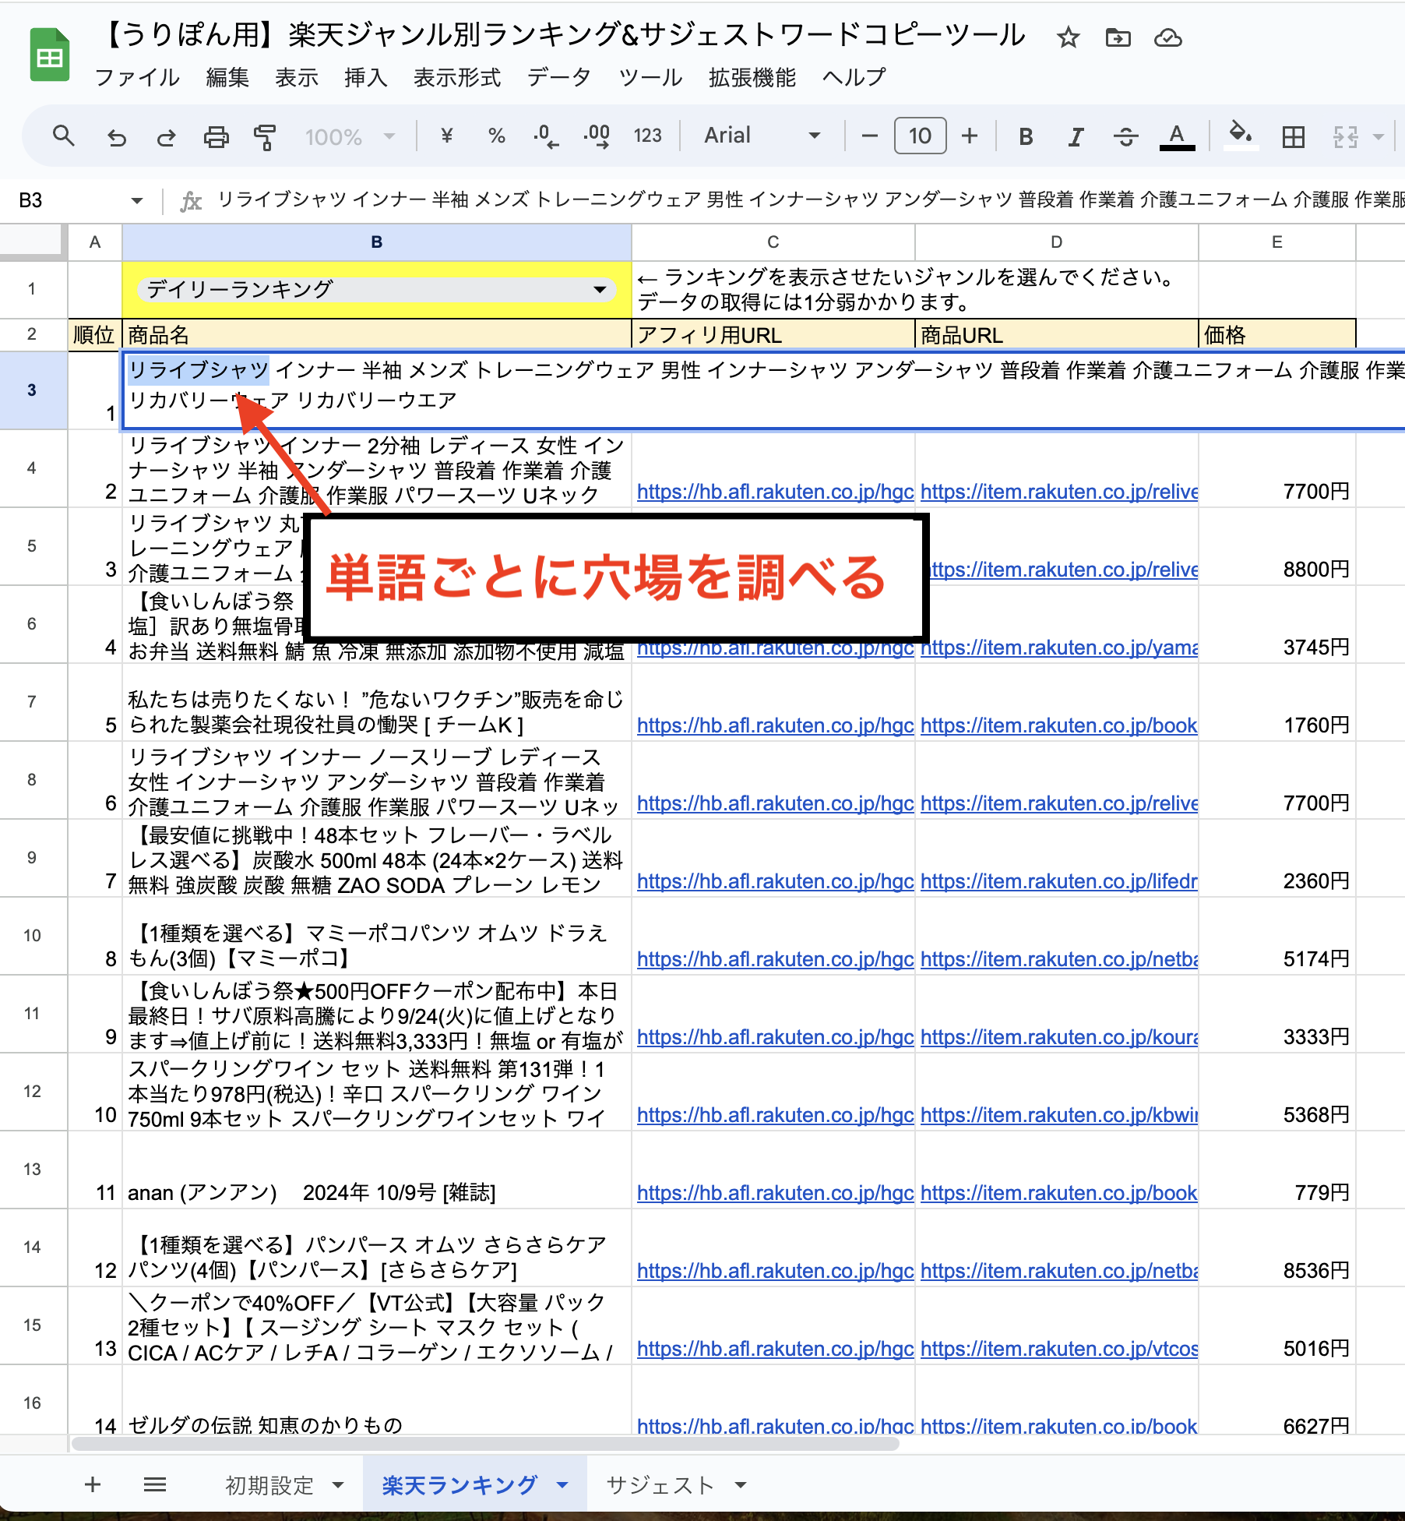Click the font size input field
1405x1521 pixels.
(x=920, y=136)
